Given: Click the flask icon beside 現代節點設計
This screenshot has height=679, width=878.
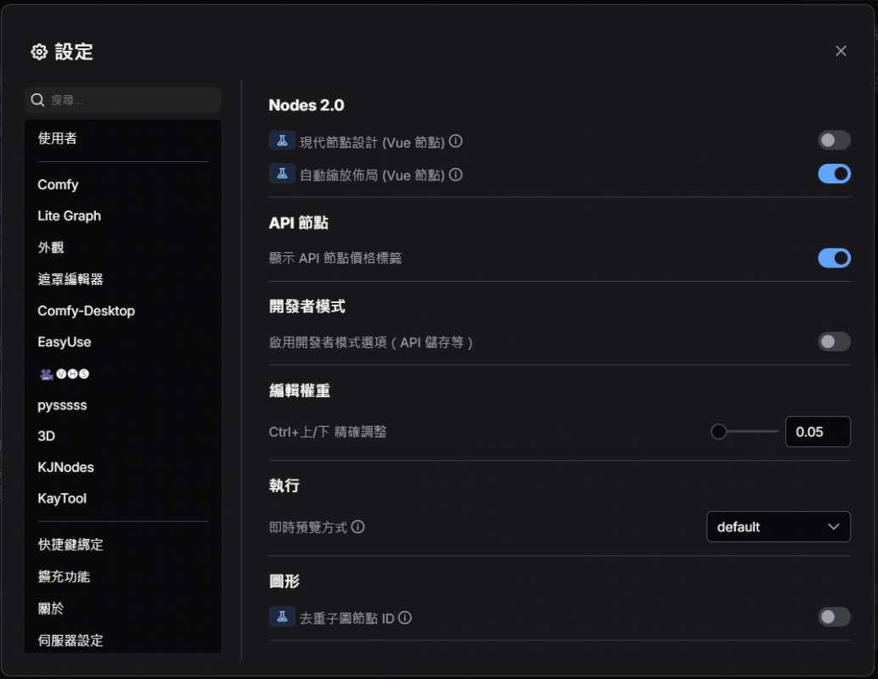Looking at the screenshot, I should 282,141.
